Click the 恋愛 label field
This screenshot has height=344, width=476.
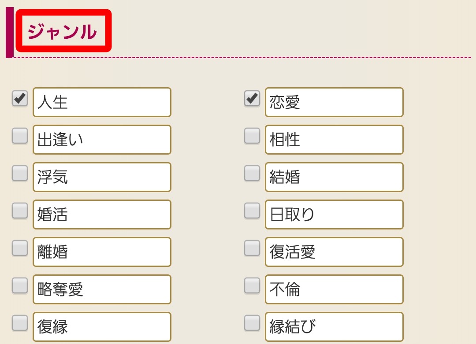[x=334, y=102]
